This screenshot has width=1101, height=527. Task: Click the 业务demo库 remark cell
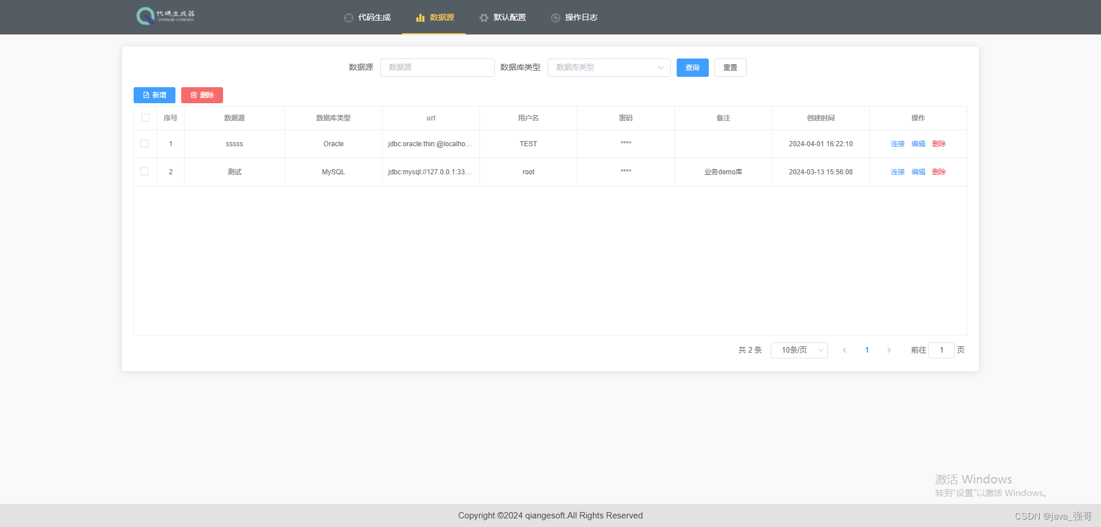723,172
